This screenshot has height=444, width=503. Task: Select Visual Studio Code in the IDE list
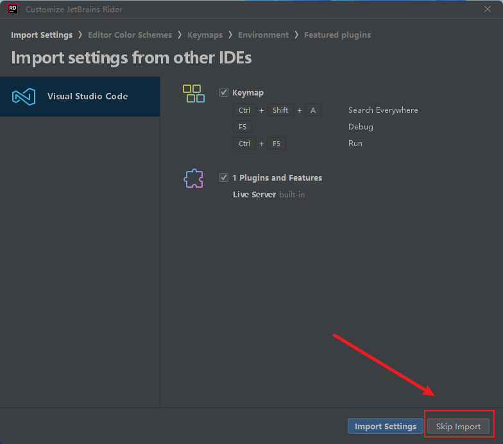[x=80, y=96]
